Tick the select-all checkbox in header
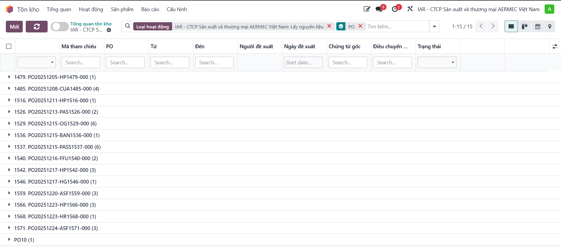The height and width of the screenshot is (247, 561). point(9,46)
